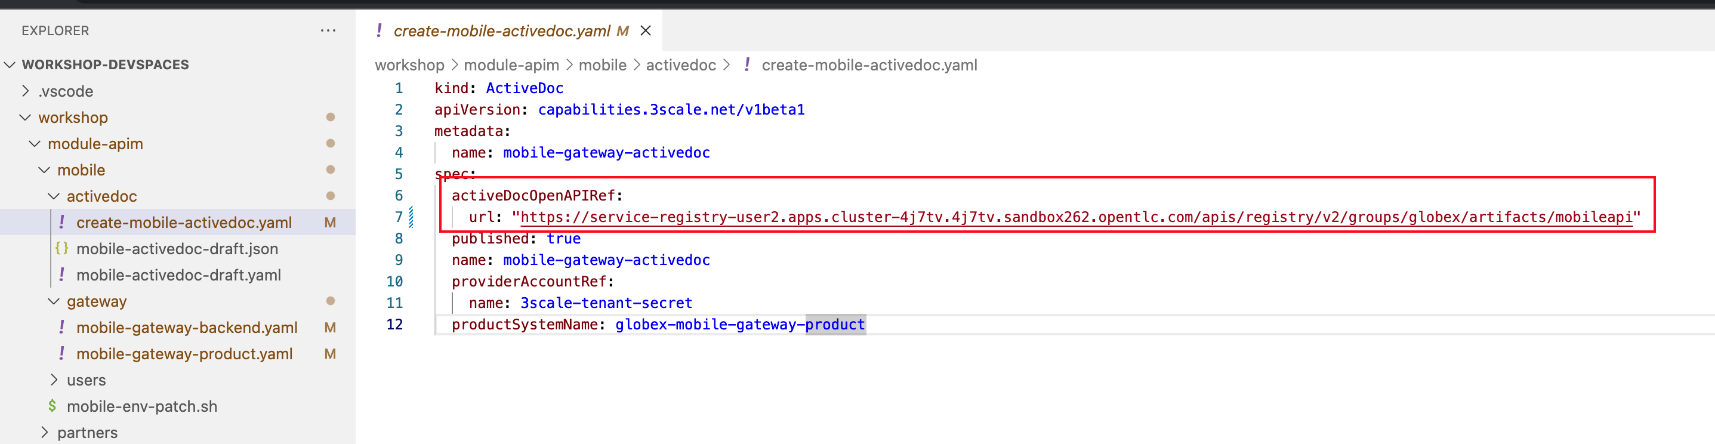Click 'providerAccountRef:' key on line 10
Image resolution: width=1715 pixels, height=444 pixels.
tap(533, 281)
